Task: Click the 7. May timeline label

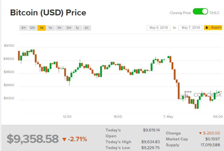Action: (x=168, y=117)
